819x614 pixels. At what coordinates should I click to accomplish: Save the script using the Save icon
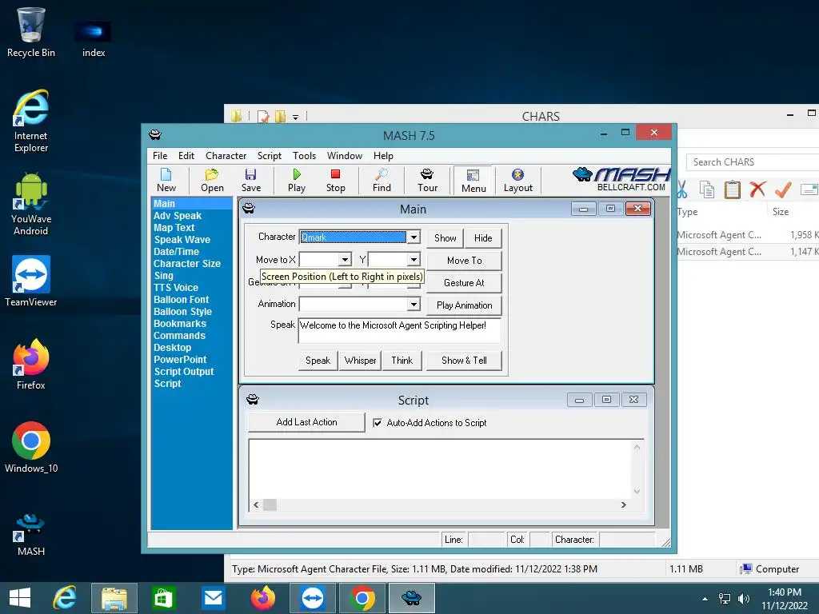pos(250,180)
